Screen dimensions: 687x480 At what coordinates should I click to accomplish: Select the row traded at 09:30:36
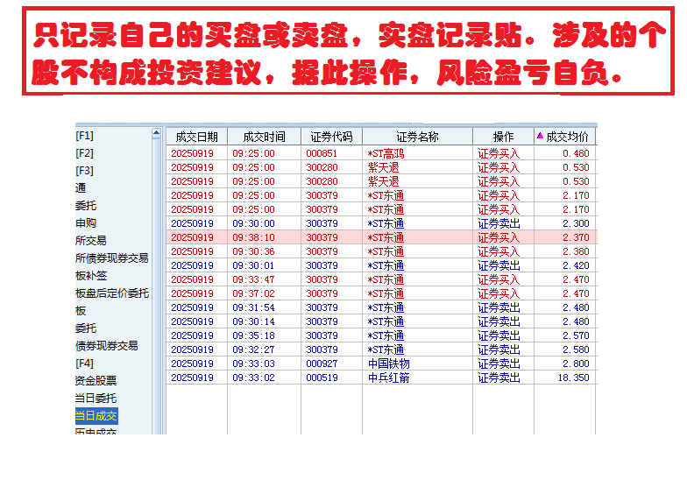pyautogui.click(x=381, y=251)
